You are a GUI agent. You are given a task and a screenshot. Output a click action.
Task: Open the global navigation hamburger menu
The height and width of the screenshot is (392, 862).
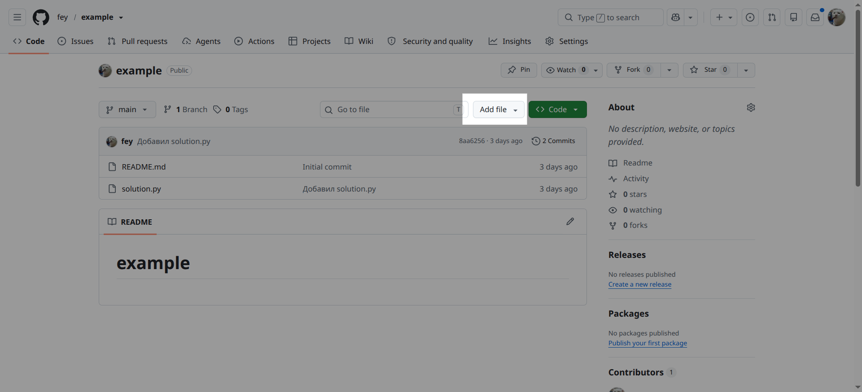[17, 17]
